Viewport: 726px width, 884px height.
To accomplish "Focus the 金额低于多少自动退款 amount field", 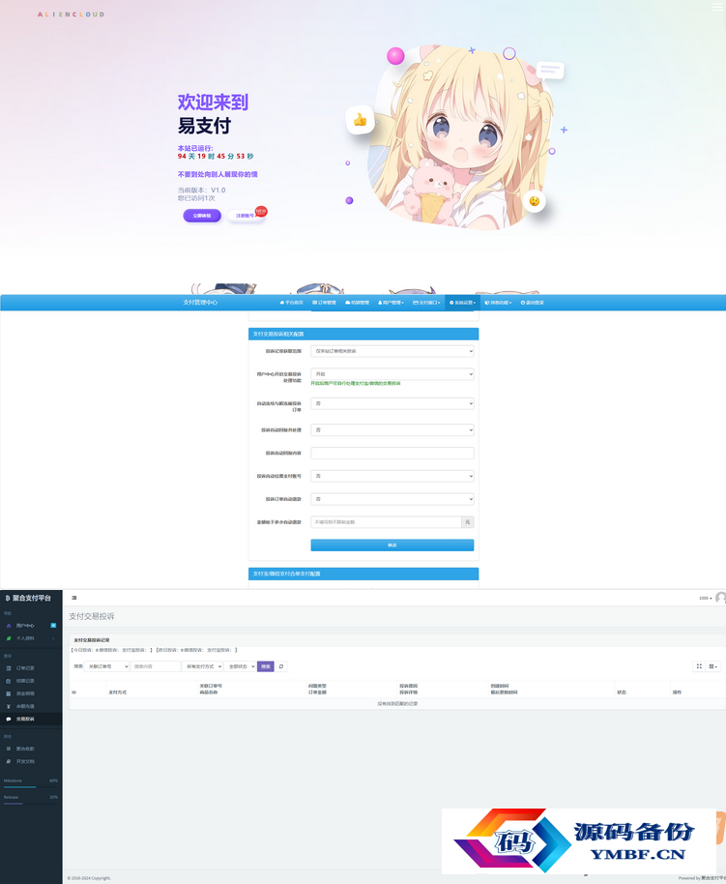I will pyautogui.click(x=386, y=522).
